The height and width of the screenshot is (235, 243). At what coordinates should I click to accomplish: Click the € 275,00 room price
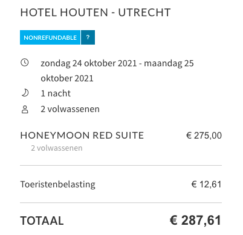pos(204,136)
